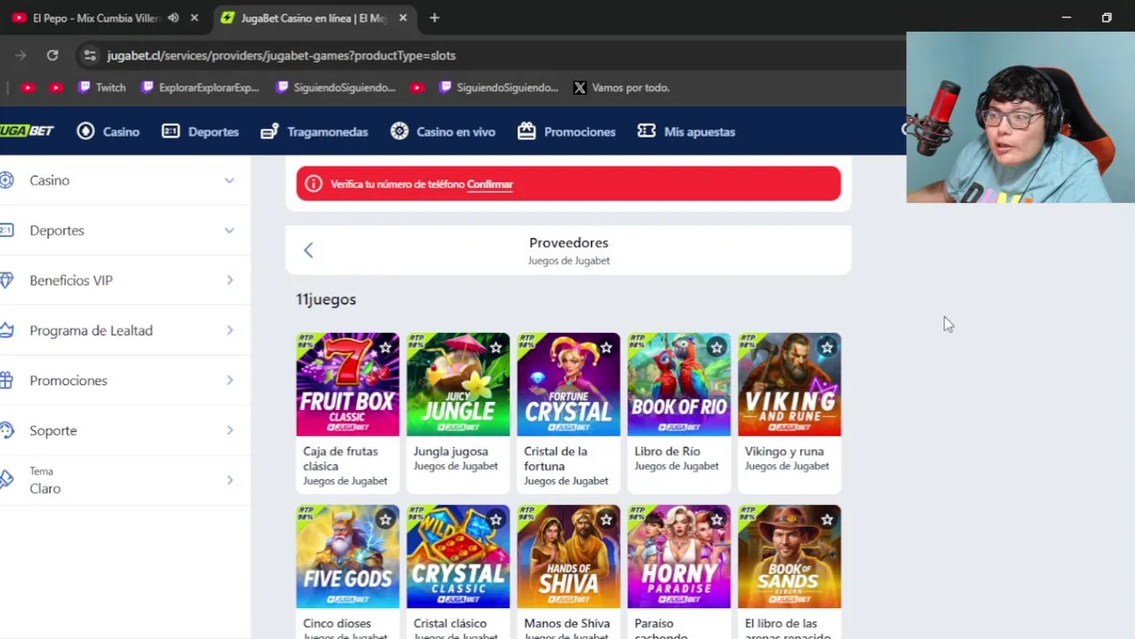Image resolution: width=1135 pixels, height=639 pixels.
Task: Click the sidebar Promociones gift icon
Action: pos(6,380)
